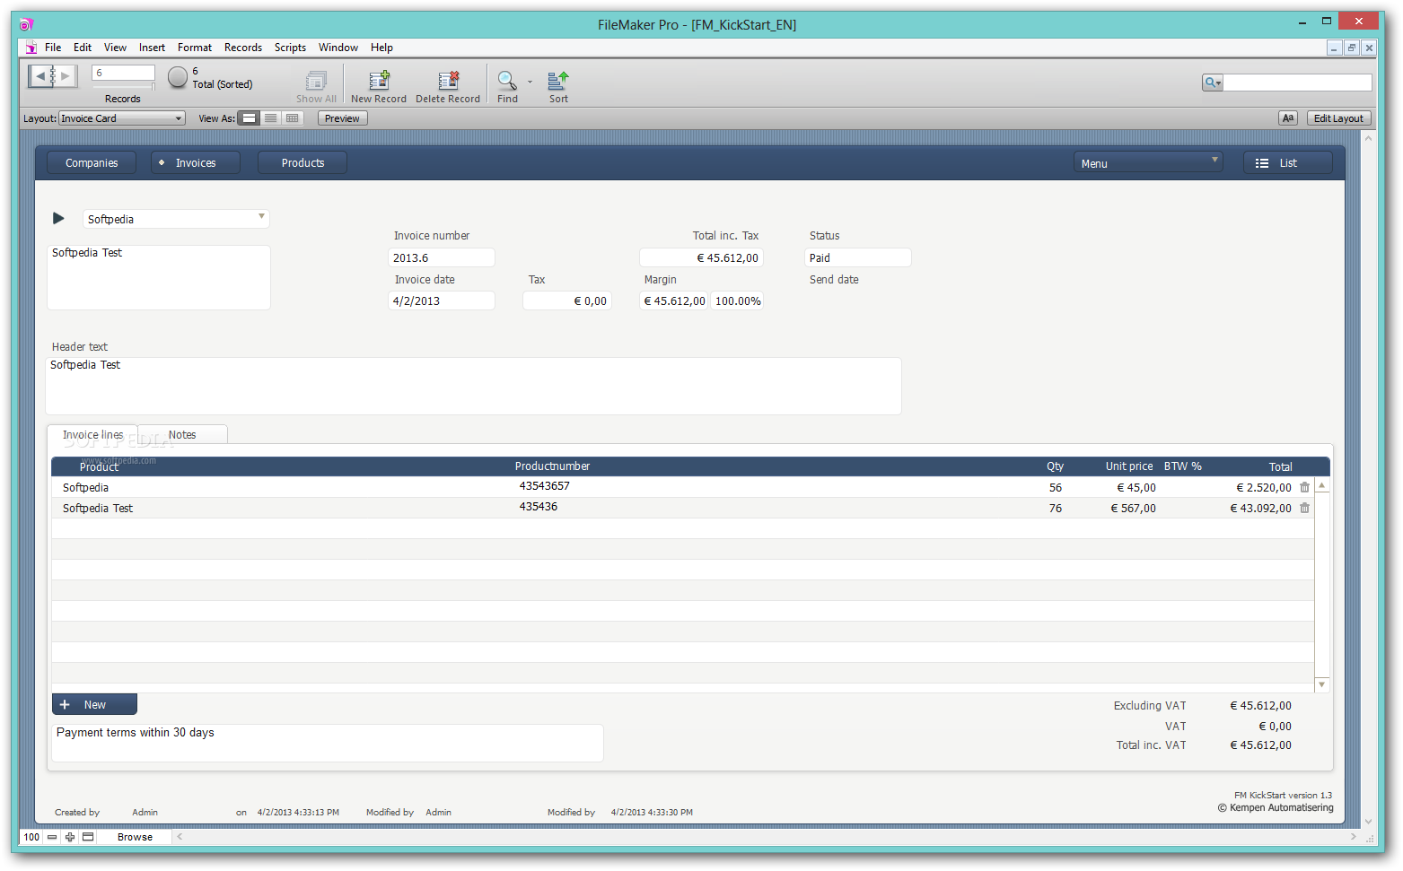Switch to Table view

coord(293,118)
